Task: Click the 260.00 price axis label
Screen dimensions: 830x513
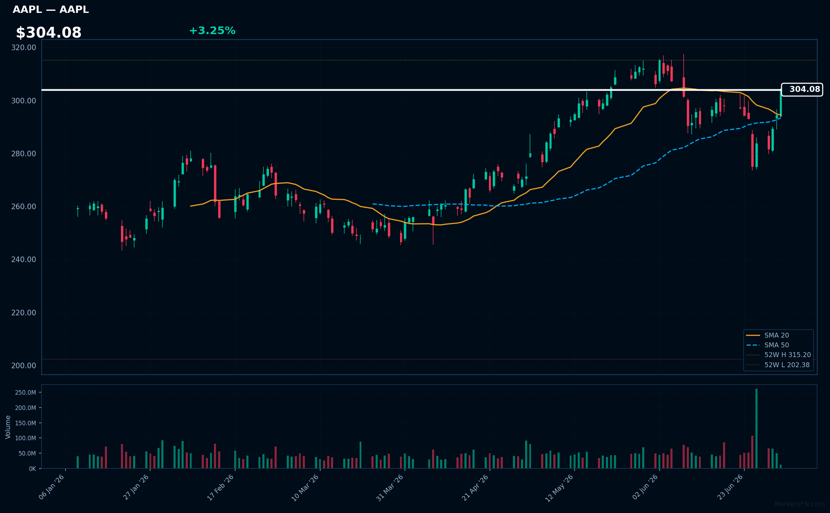Action: (24, 206)
